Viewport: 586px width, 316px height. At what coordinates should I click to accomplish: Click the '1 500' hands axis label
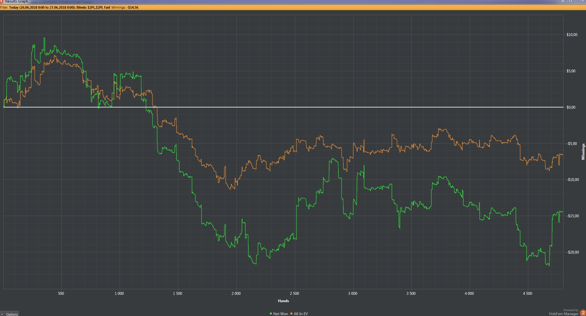click(x=178, y=294)
